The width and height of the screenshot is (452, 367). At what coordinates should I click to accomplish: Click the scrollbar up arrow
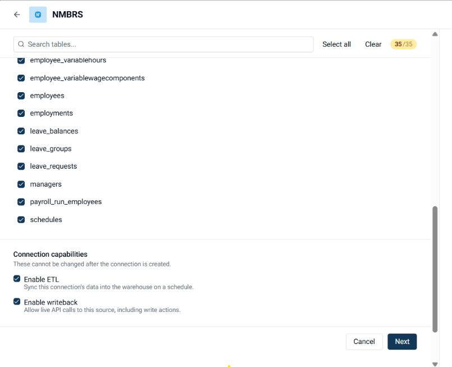435,34
